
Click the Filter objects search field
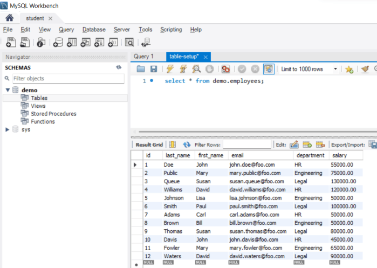pyautogui.click(x=68, y=78)
